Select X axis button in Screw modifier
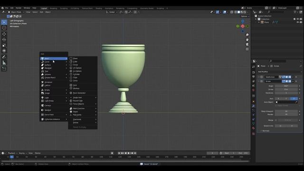The width and height of the screenshot is (304, 171). [x=279, y=99]
